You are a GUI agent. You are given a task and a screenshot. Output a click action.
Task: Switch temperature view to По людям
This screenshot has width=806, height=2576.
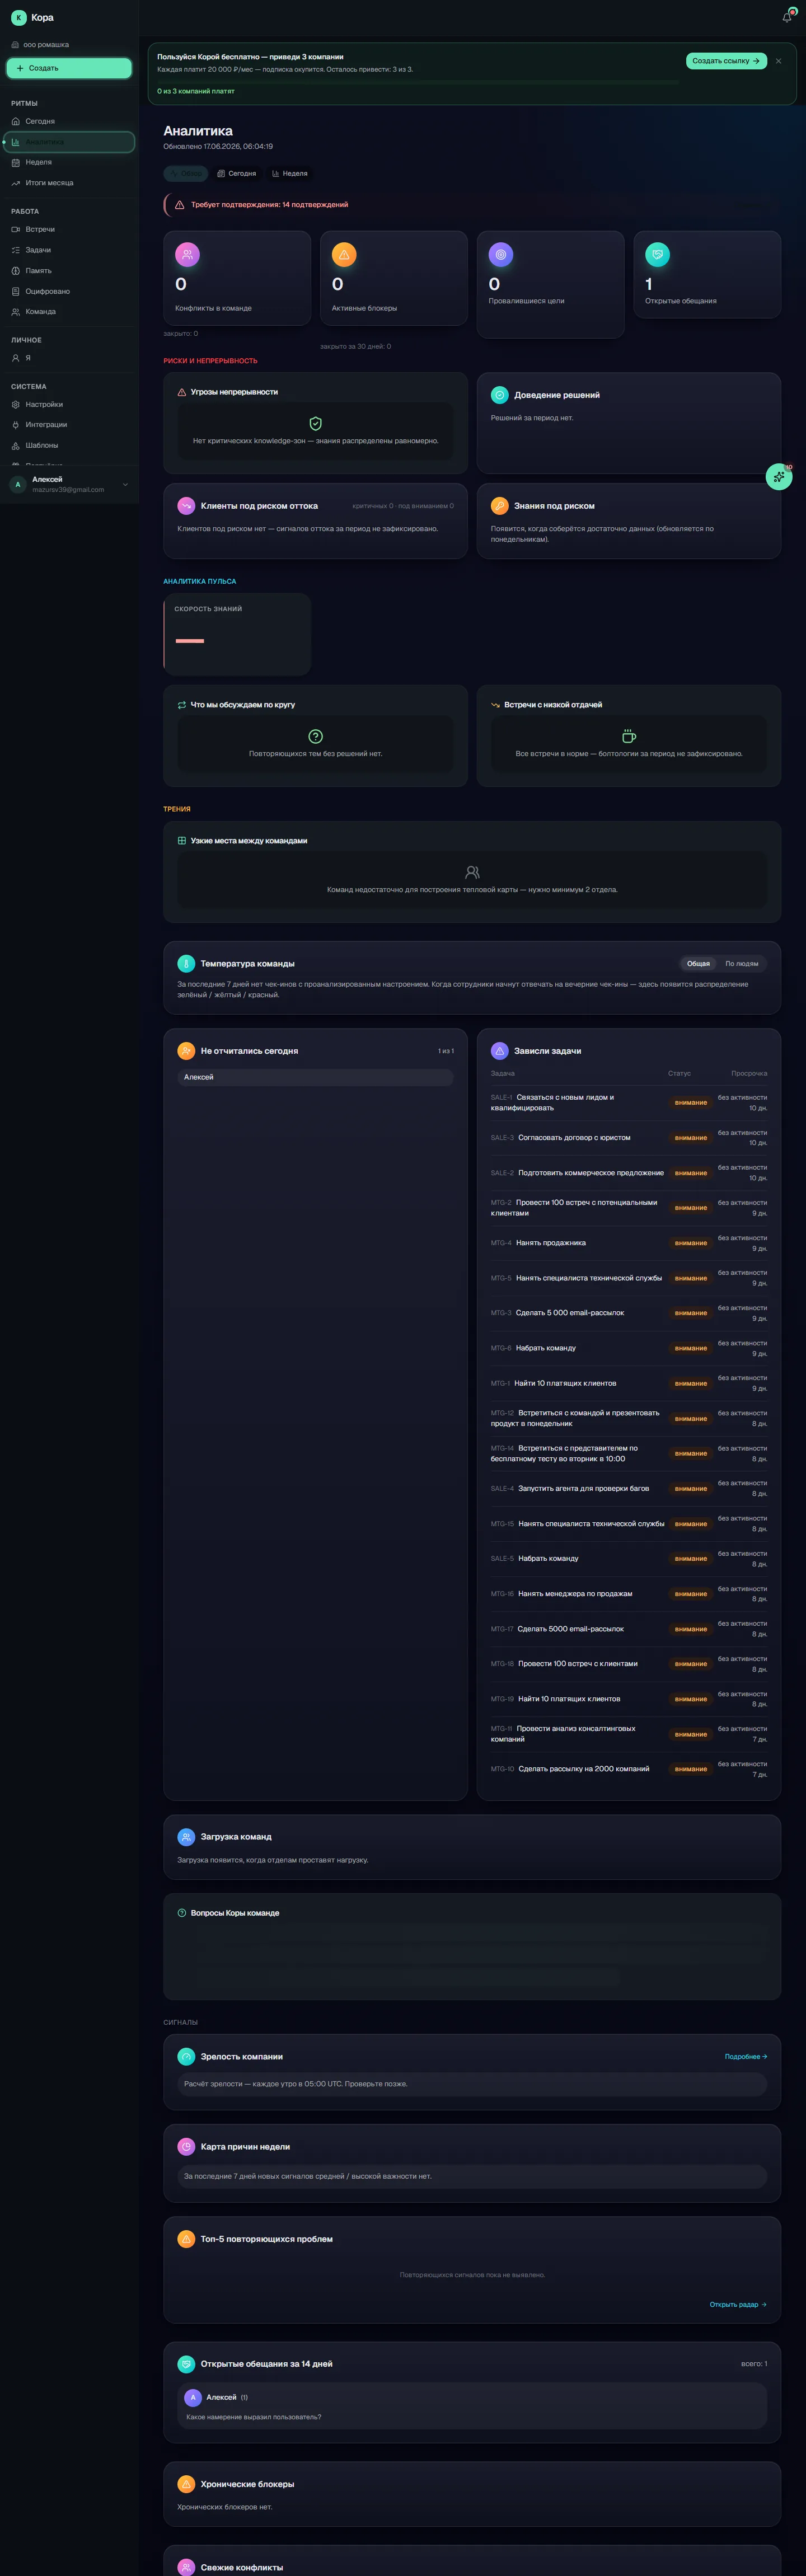click(741, 964)
